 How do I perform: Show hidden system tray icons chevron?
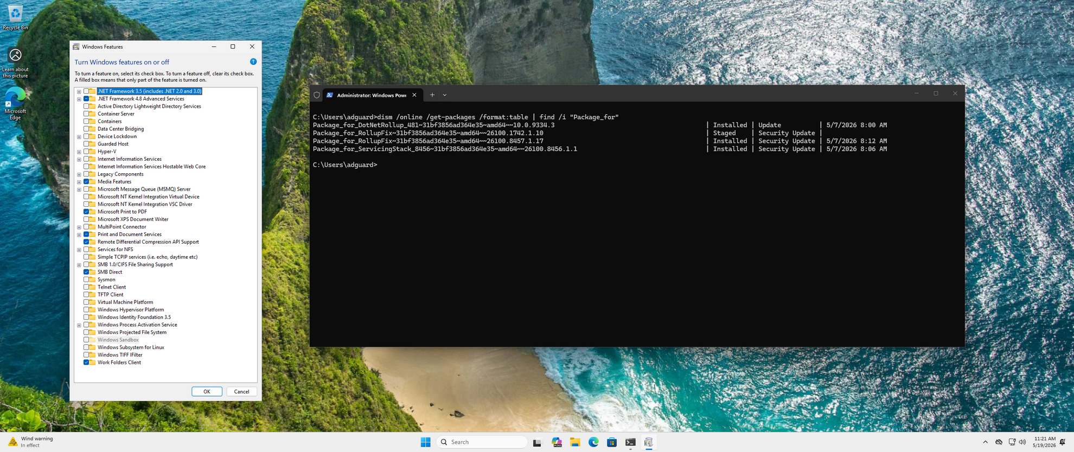point(985,442)
